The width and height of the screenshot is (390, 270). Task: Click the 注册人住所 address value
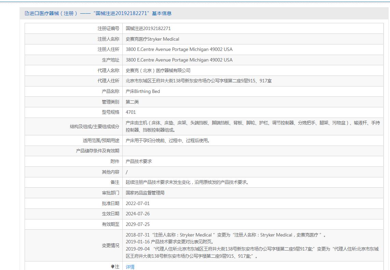coord(179,49)
